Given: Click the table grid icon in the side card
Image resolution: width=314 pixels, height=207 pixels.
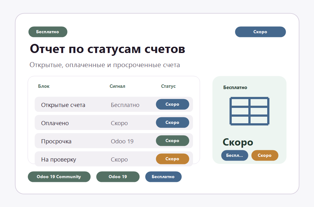Looking at the screenshot, I should (249, 111).
